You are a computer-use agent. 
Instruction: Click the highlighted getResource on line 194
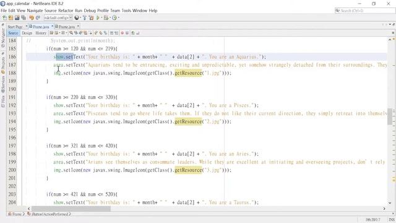[x=188, y=121]
